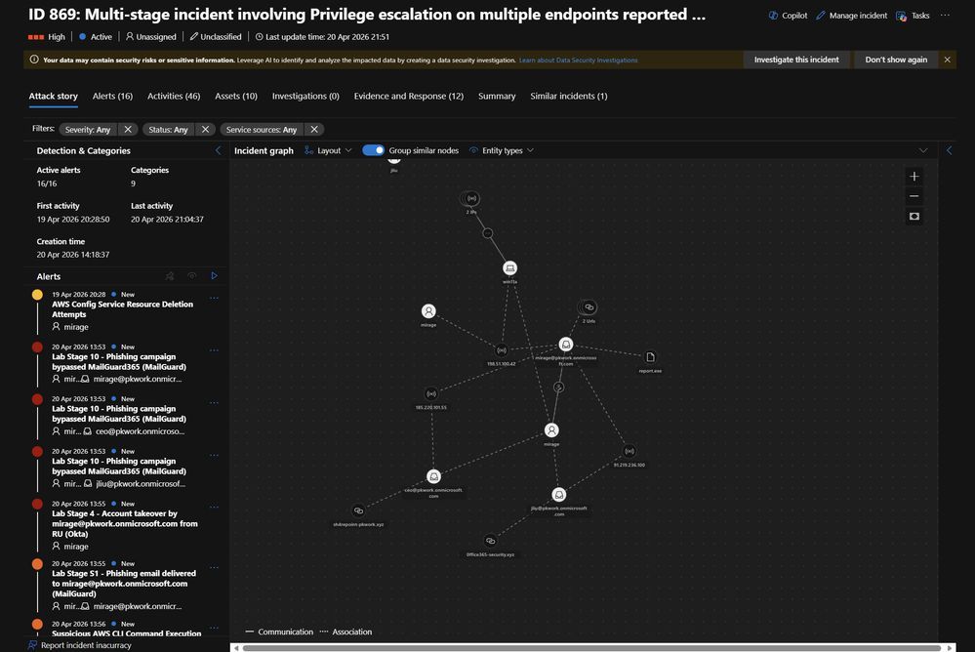
Task: Expand the side pane to the right of the graph
Action: [949, 150]
